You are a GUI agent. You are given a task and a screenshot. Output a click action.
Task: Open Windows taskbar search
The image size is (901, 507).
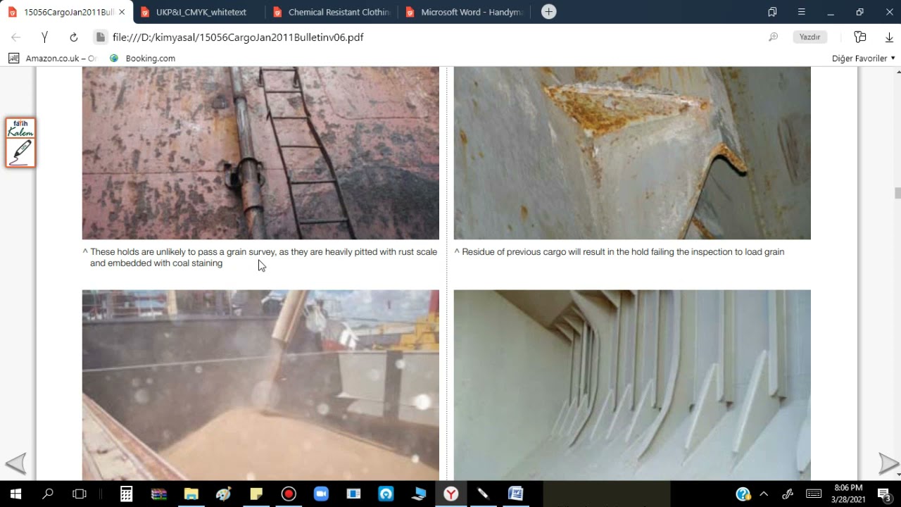click(x=48, y=494)
